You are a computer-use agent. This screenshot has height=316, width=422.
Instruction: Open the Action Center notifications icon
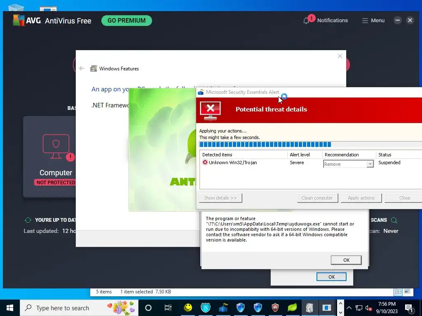tap(409, 308)
